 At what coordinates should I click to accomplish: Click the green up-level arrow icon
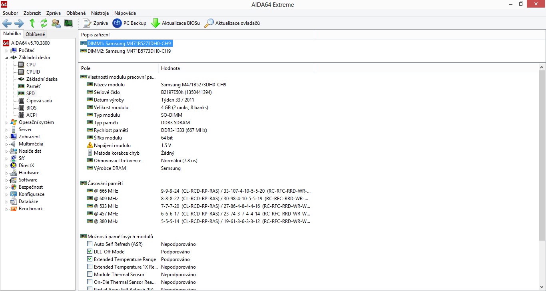(32, 23)
